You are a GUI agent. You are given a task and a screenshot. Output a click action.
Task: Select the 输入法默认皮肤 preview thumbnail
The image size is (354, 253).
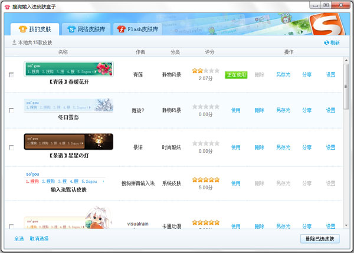pos(65,178)
